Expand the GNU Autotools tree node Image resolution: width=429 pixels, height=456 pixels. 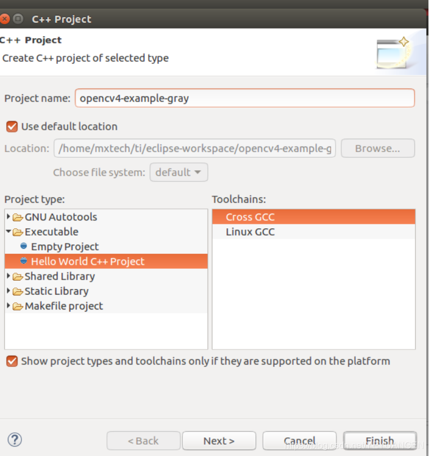(8, 217)
